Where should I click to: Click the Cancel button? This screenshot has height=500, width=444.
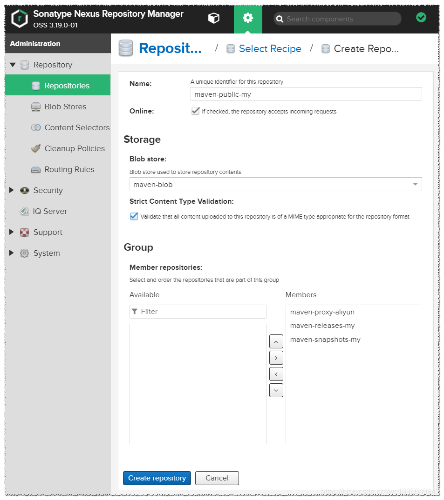[x=217, y=478]
